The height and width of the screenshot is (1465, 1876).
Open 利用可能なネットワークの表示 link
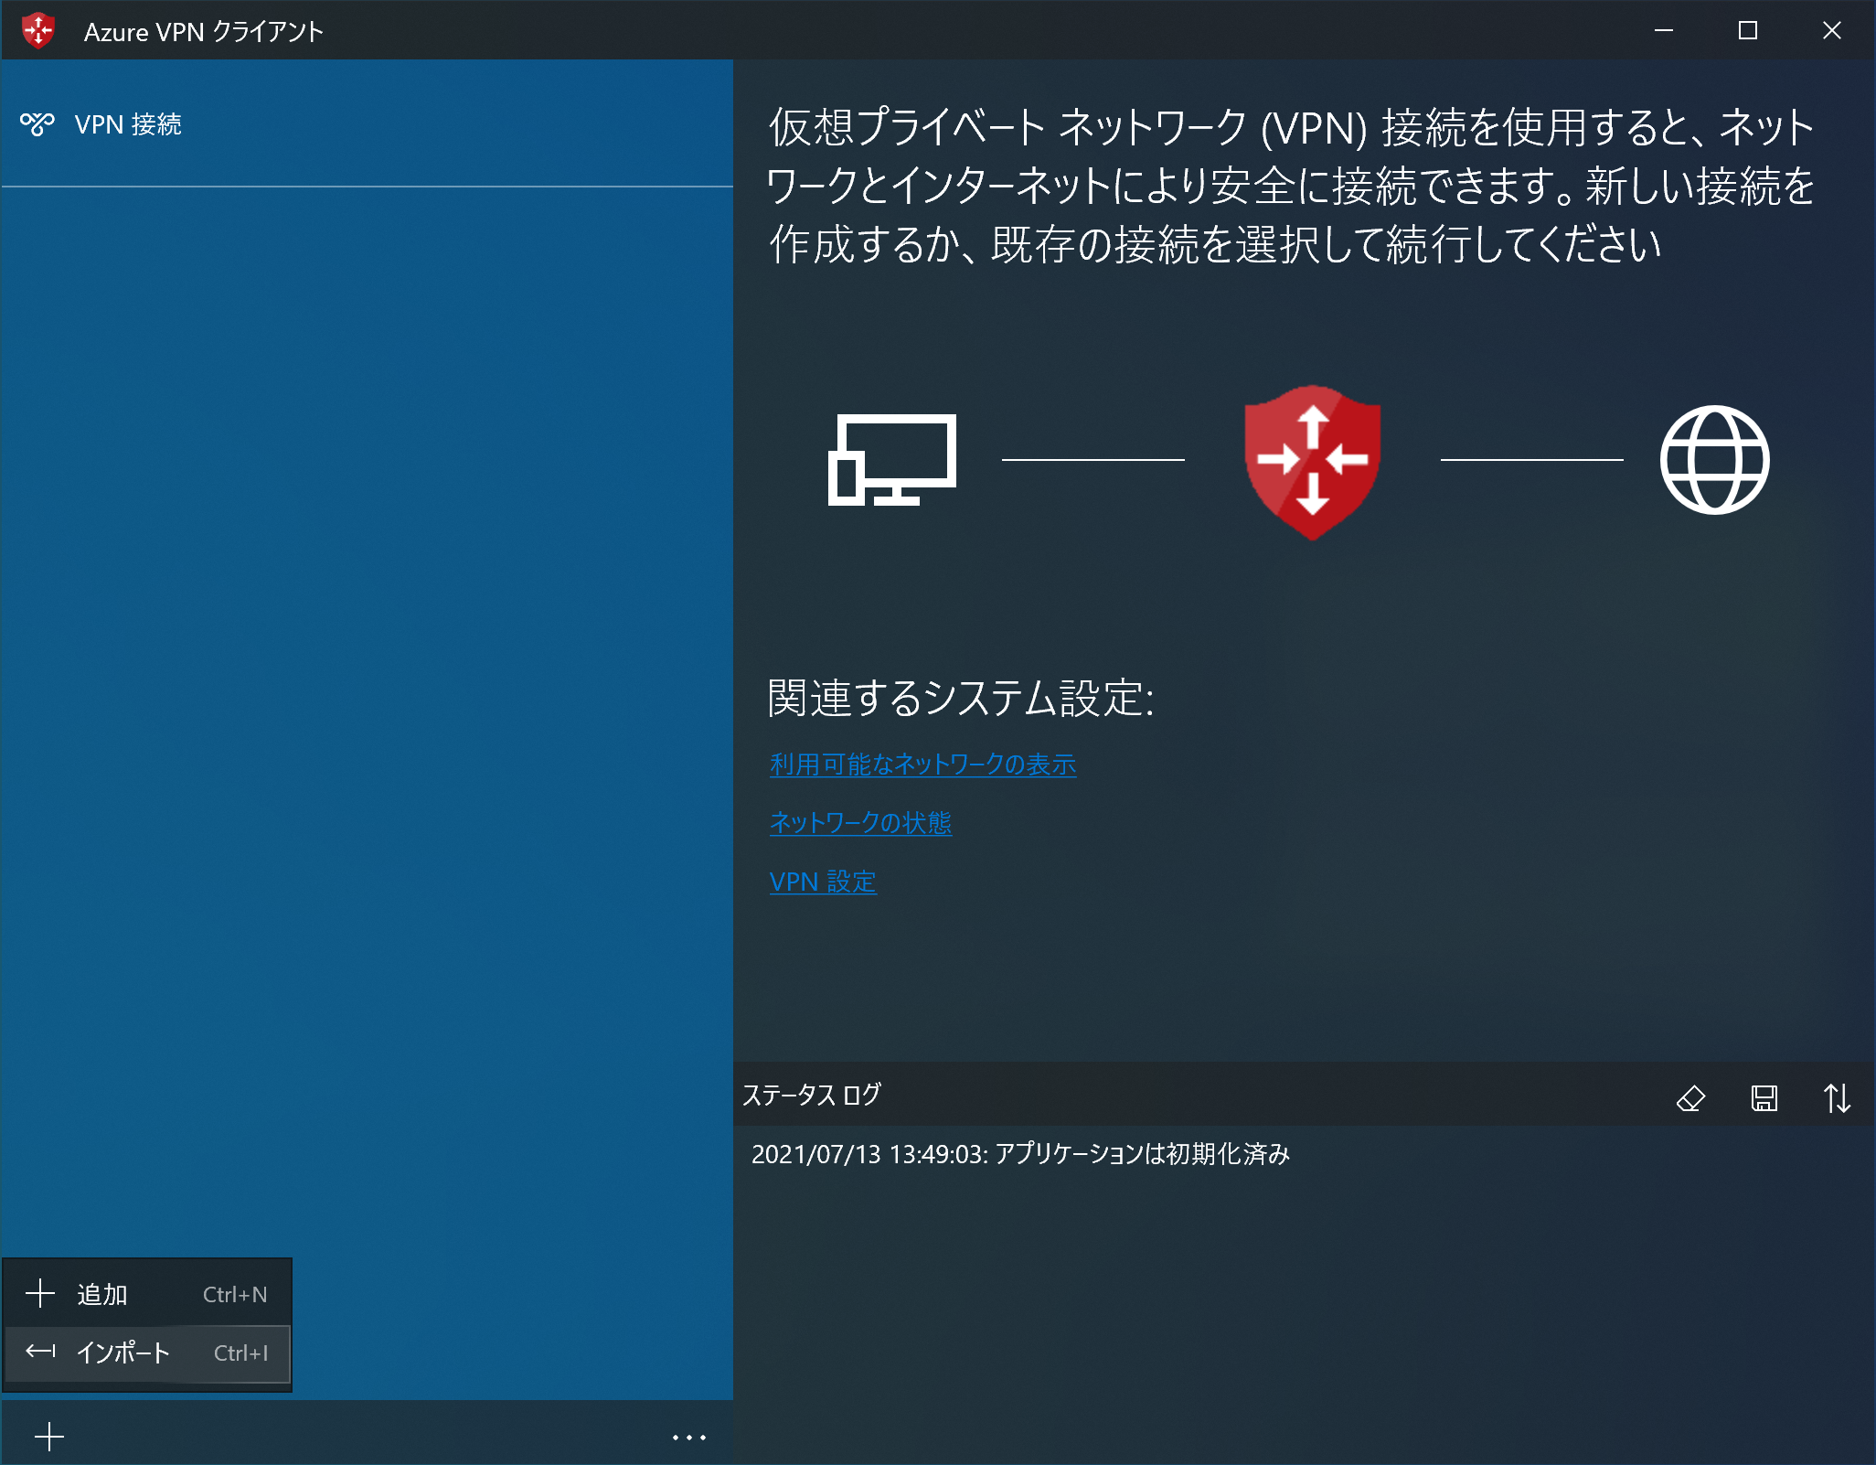click(x=922, y=765)
